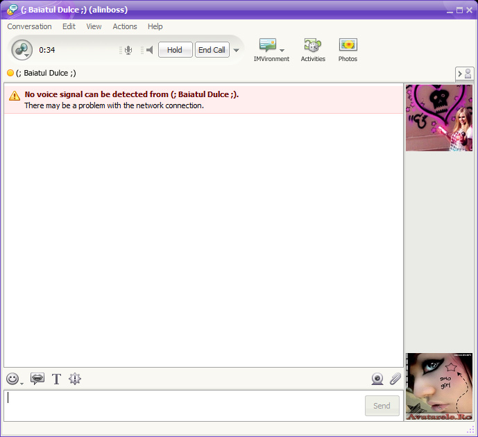The height and width of the screenshot is (437, 478).
Task: Close the conversation window
Action: coord(470,10)
